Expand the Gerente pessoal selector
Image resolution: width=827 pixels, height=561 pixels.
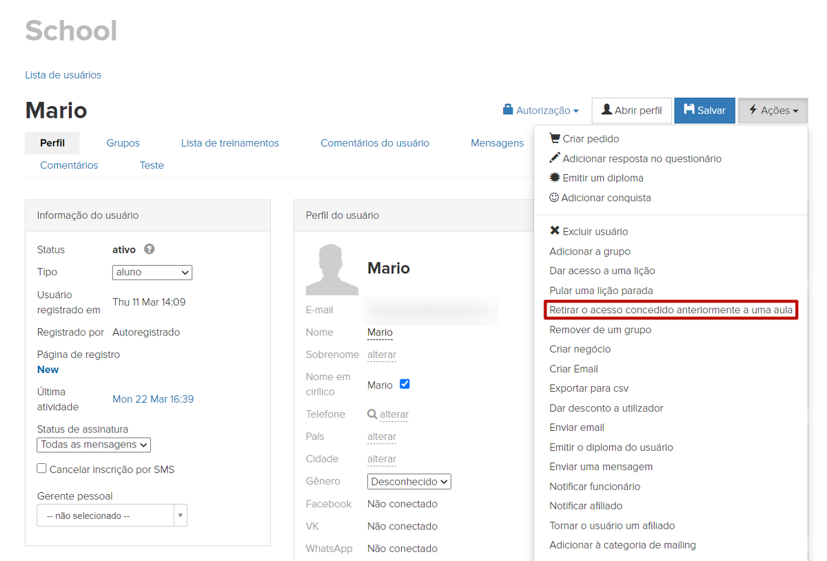tap(112, 516)
